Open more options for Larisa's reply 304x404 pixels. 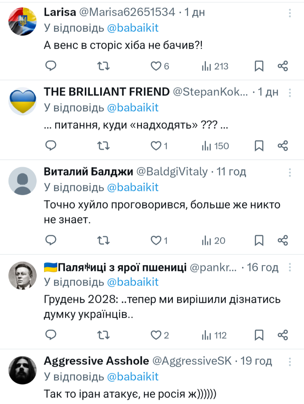pyautogui.click(x=290, y=13)
